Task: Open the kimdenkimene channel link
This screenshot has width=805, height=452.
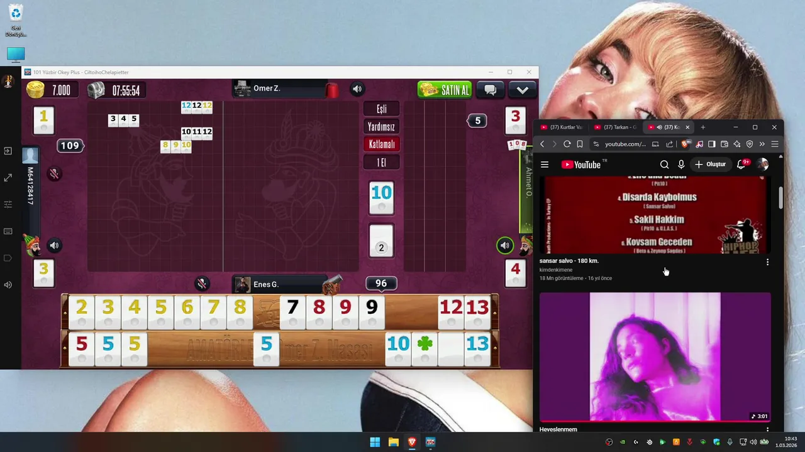Action: (556, 270)
